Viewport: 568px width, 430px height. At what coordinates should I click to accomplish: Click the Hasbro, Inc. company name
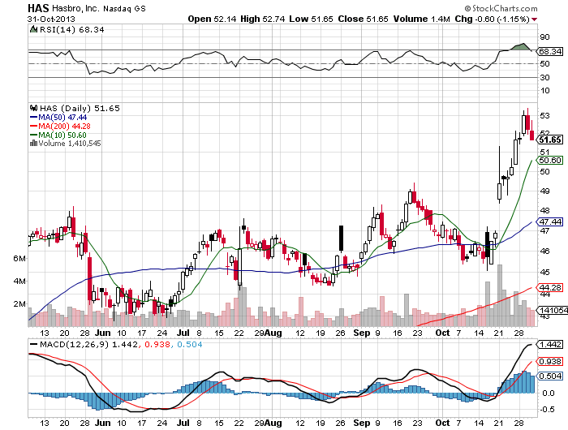tap(75, 8)
